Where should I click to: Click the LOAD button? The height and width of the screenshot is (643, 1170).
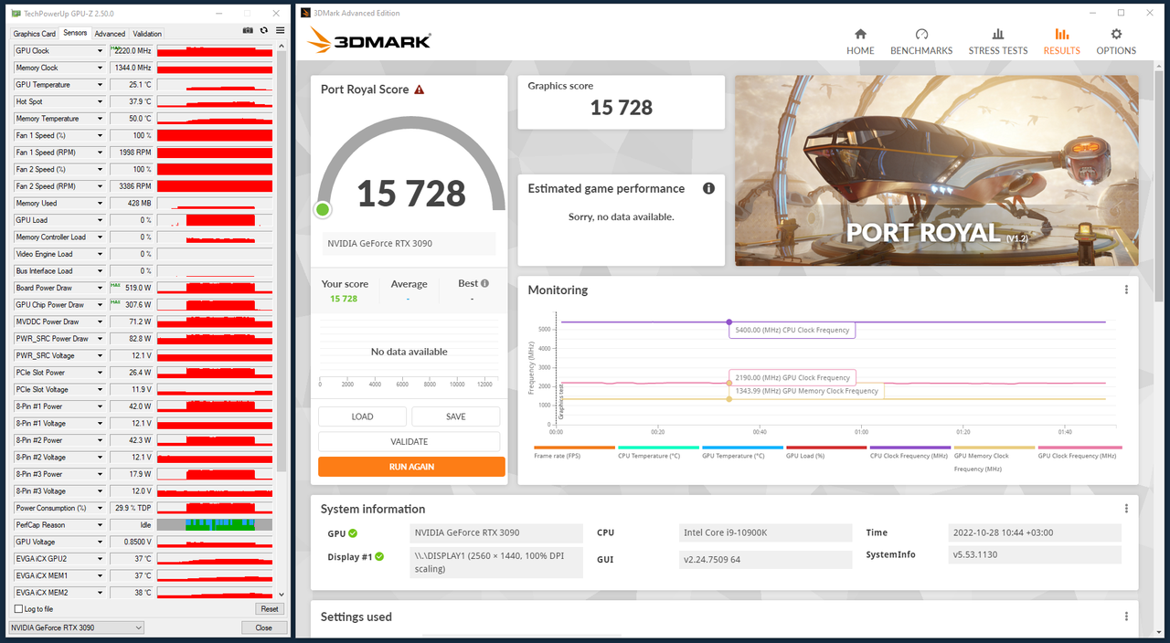(362, 416)
